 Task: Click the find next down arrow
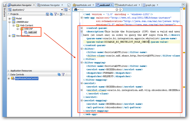(x=117, y=10)
